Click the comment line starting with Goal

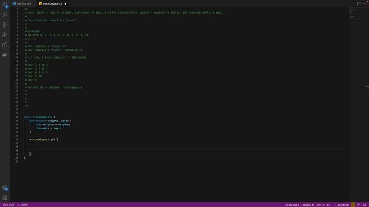click(124, 13)
